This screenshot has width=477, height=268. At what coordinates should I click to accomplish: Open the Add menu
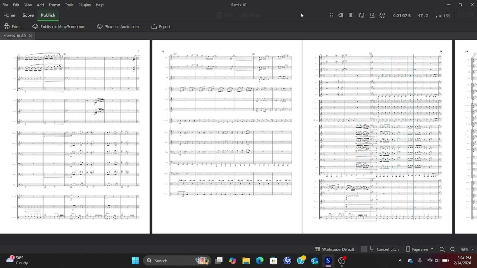point(40,5)
